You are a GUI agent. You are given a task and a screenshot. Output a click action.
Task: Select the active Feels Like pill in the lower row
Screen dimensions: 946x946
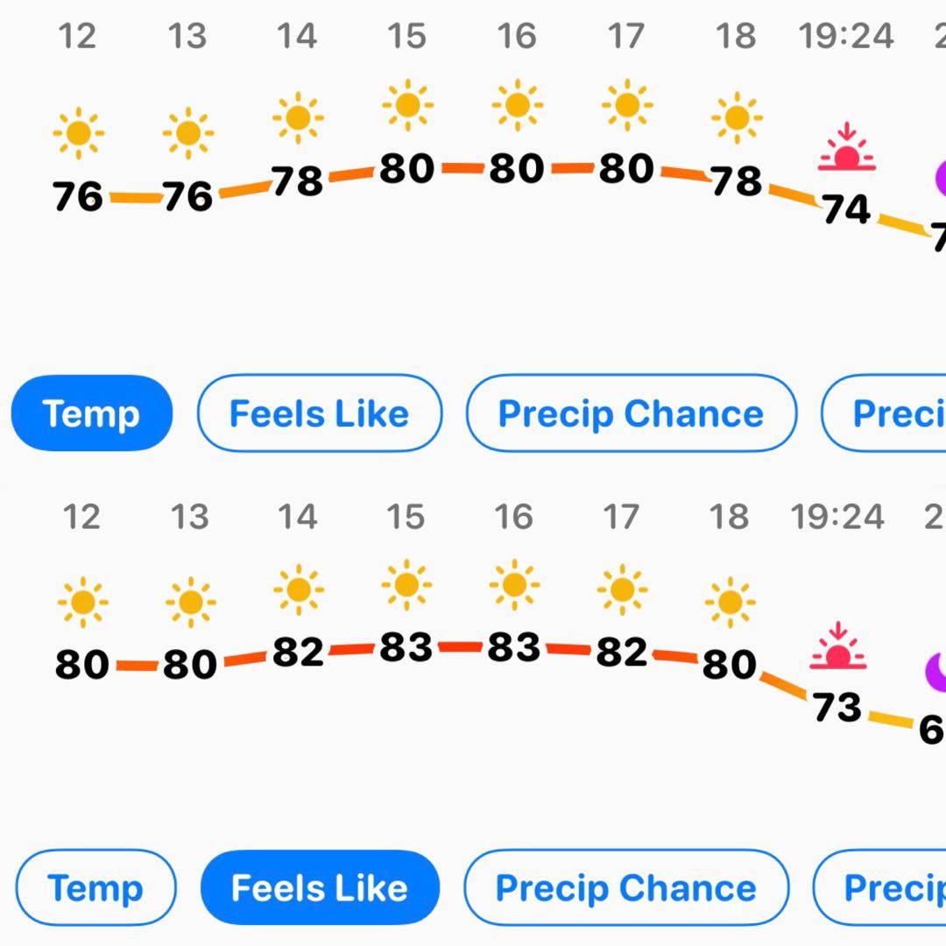[320, 887]
